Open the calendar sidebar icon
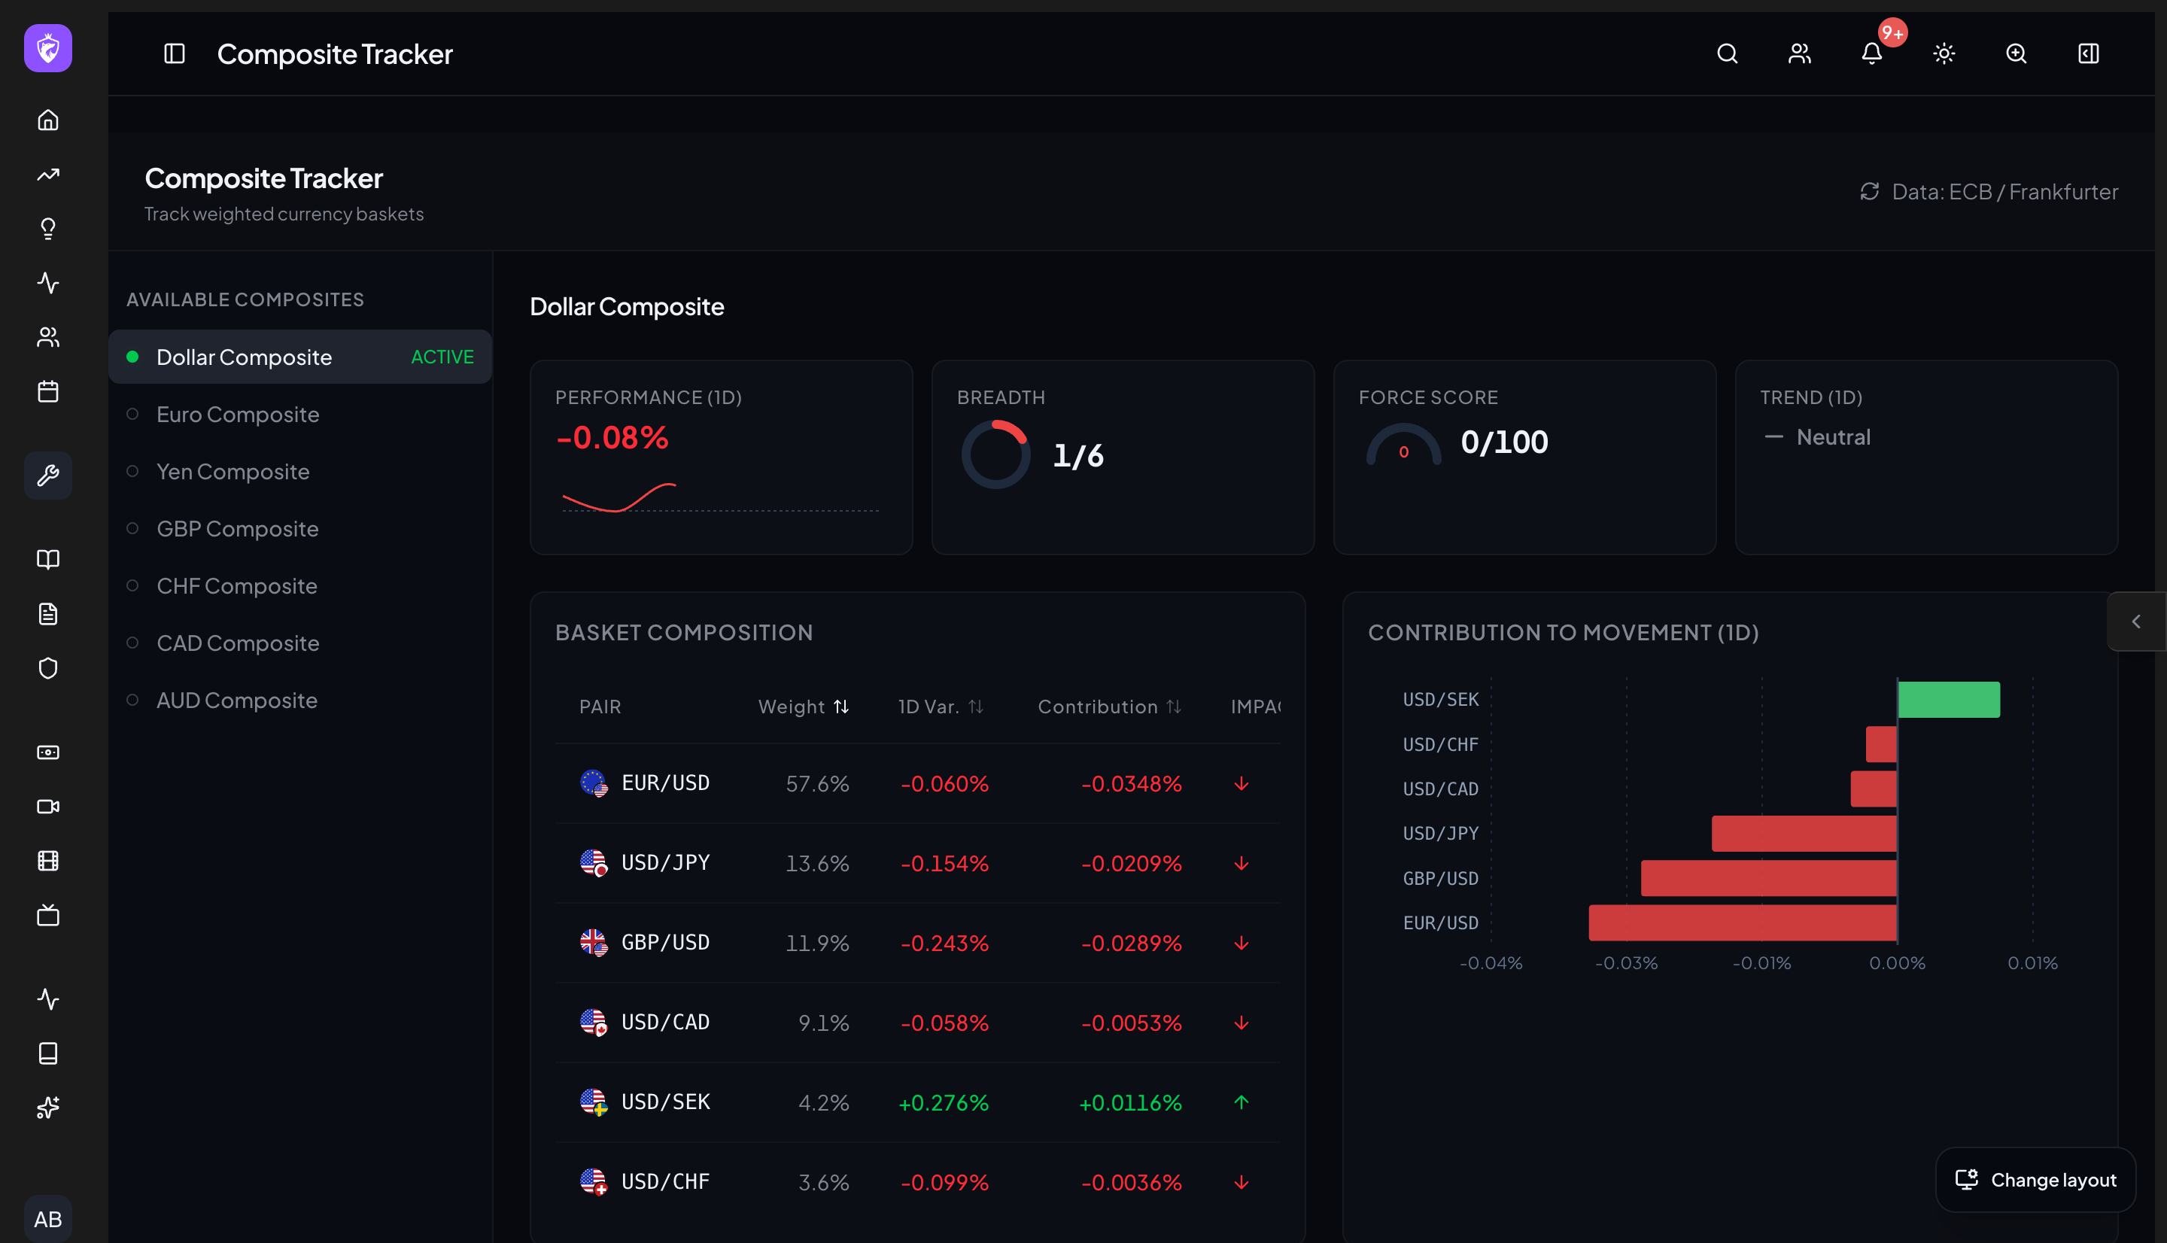The width and height of the screenshot is (2167, 1243). [x=48, y=392]
